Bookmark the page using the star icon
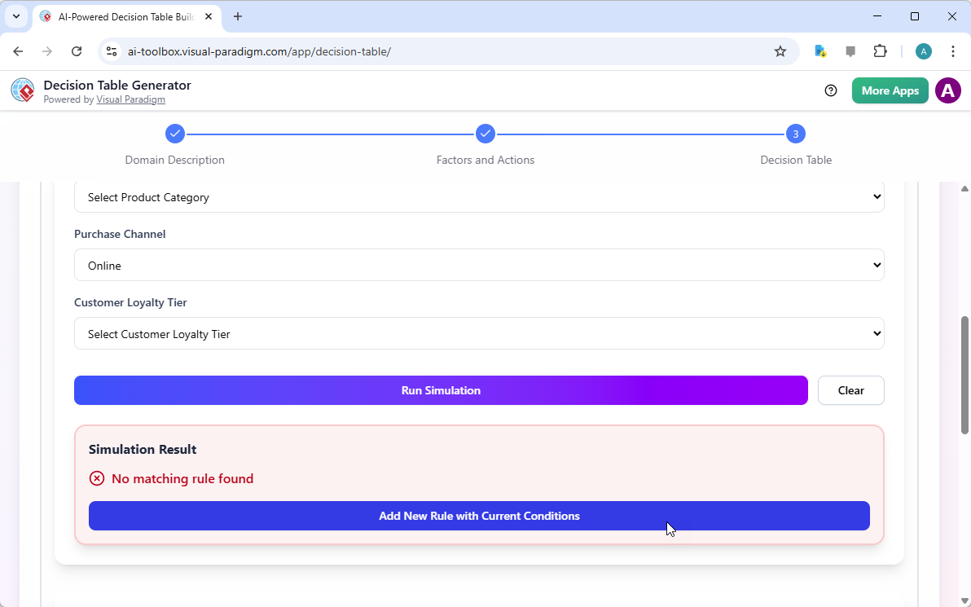 pos(780,51)
